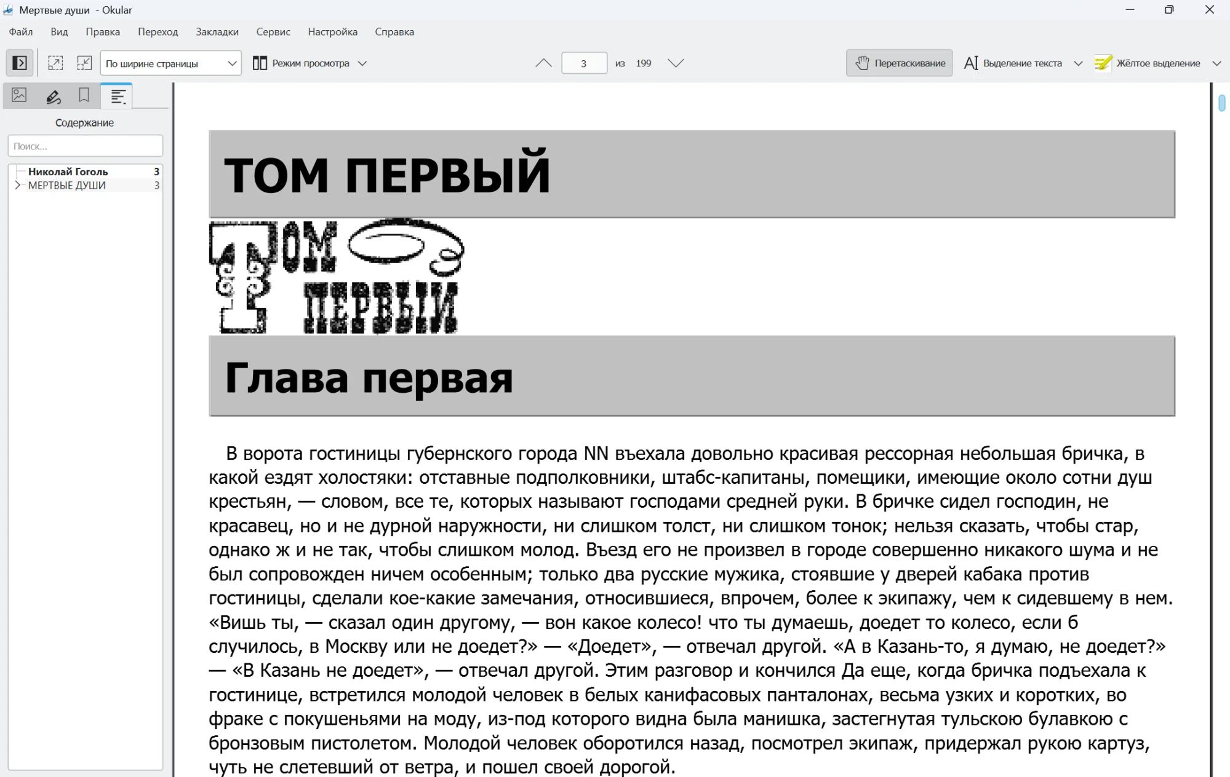
Task: Open the По ширине страницы zoom dropdown
Action: tap(170, 63)
